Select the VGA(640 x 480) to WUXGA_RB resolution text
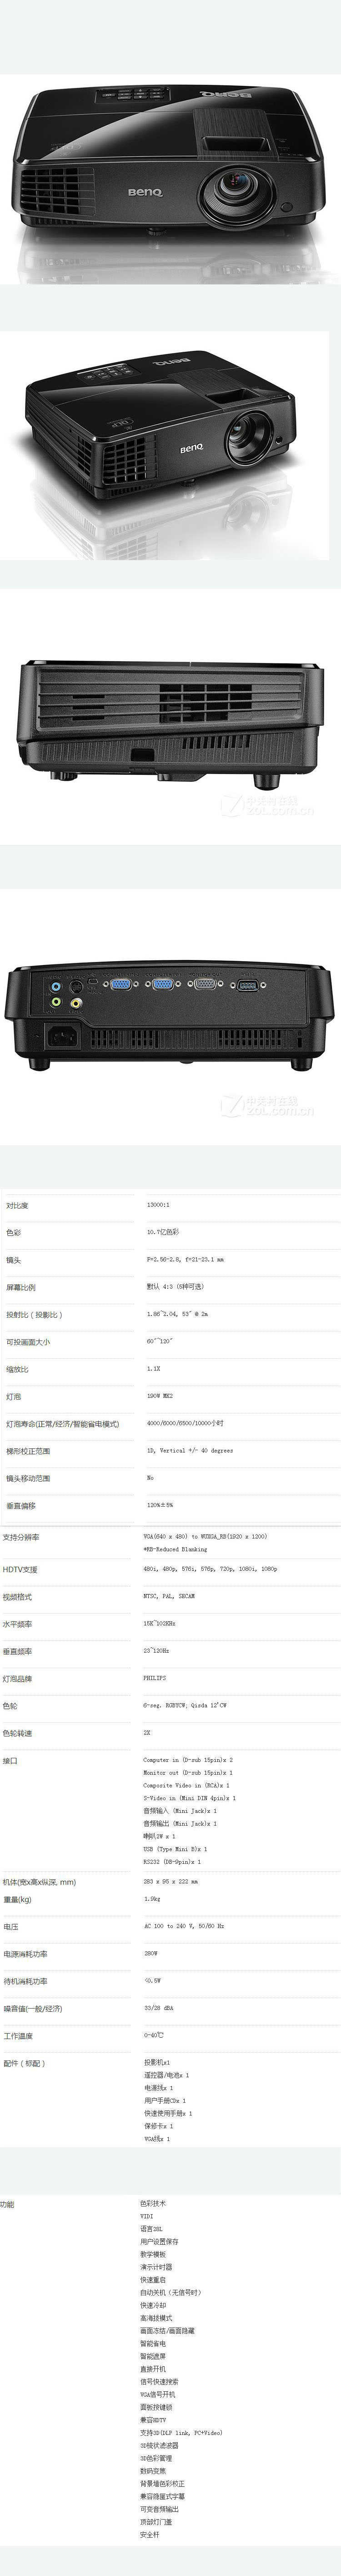This screenshot has width=341, height=2576. 205,1536
